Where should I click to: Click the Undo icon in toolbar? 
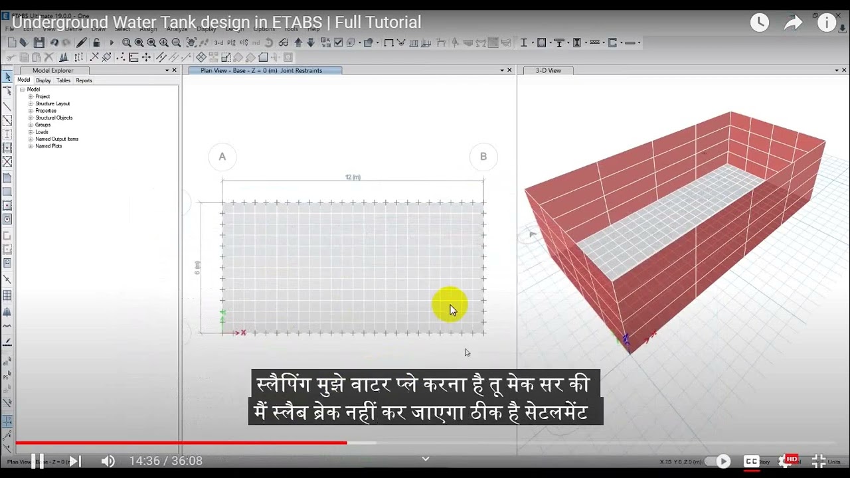(54, 42)
